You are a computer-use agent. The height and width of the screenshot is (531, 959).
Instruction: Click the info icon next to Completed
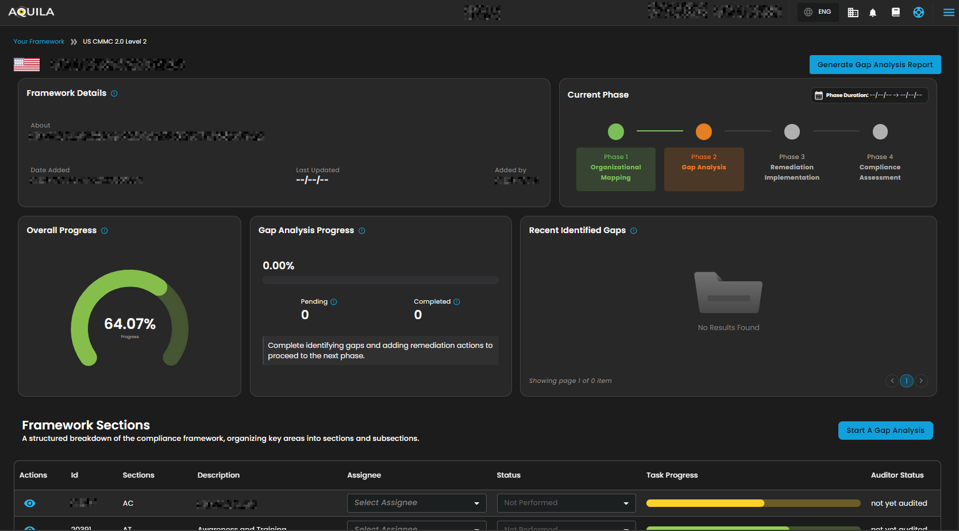pyautogui.click(x=457, y=302)
